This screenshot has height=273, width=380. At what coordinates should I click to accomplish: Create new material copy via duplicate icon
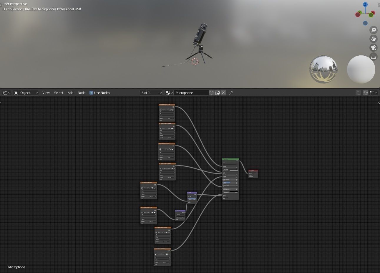pos(218,93)
